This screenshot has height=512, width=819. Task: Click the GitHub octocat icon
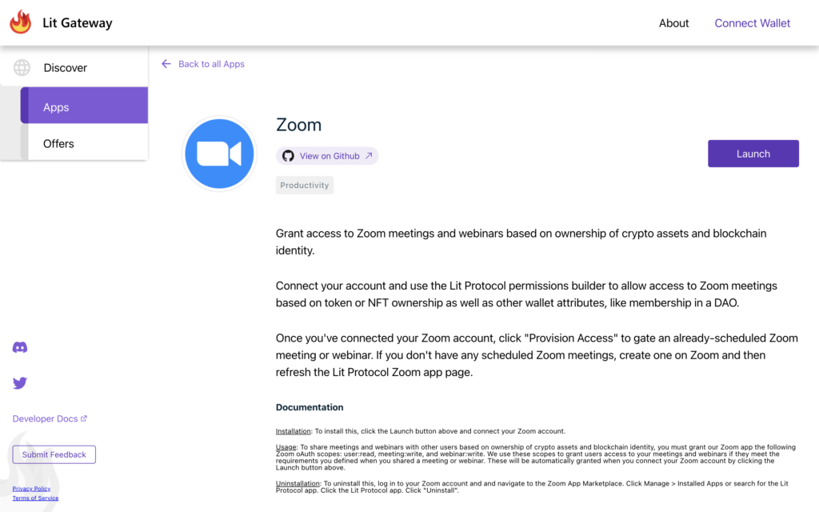point(288,156)
